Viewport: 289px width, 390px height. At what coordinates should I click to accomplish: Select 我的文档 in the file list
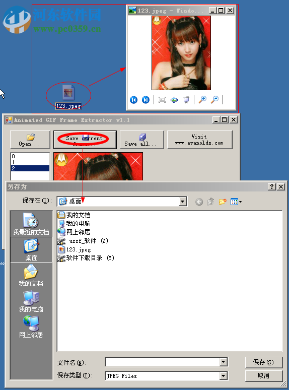(x=74, y=215)
